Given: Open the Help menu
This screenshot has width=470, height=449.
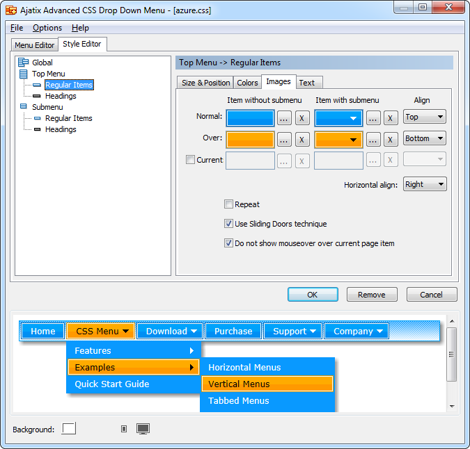Looking at the screenshot, I should point(80,28).
